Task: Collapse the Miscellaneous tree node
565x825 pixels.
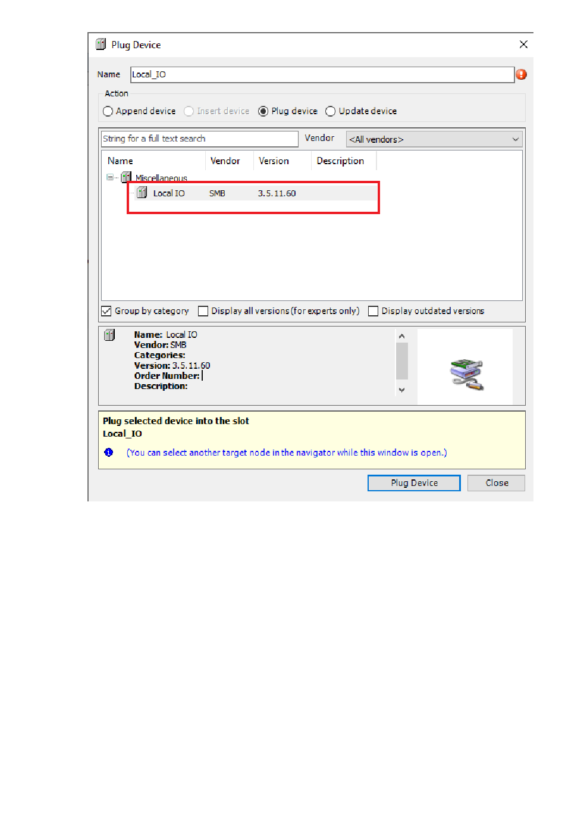Action: click(110, 177)
